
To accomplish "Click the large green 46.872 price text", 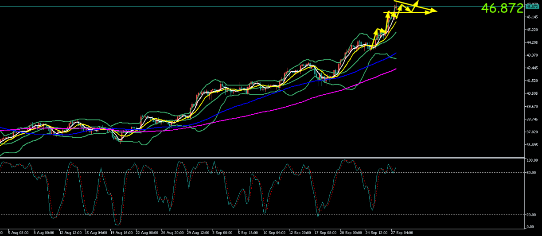I will tap(502, 8).
